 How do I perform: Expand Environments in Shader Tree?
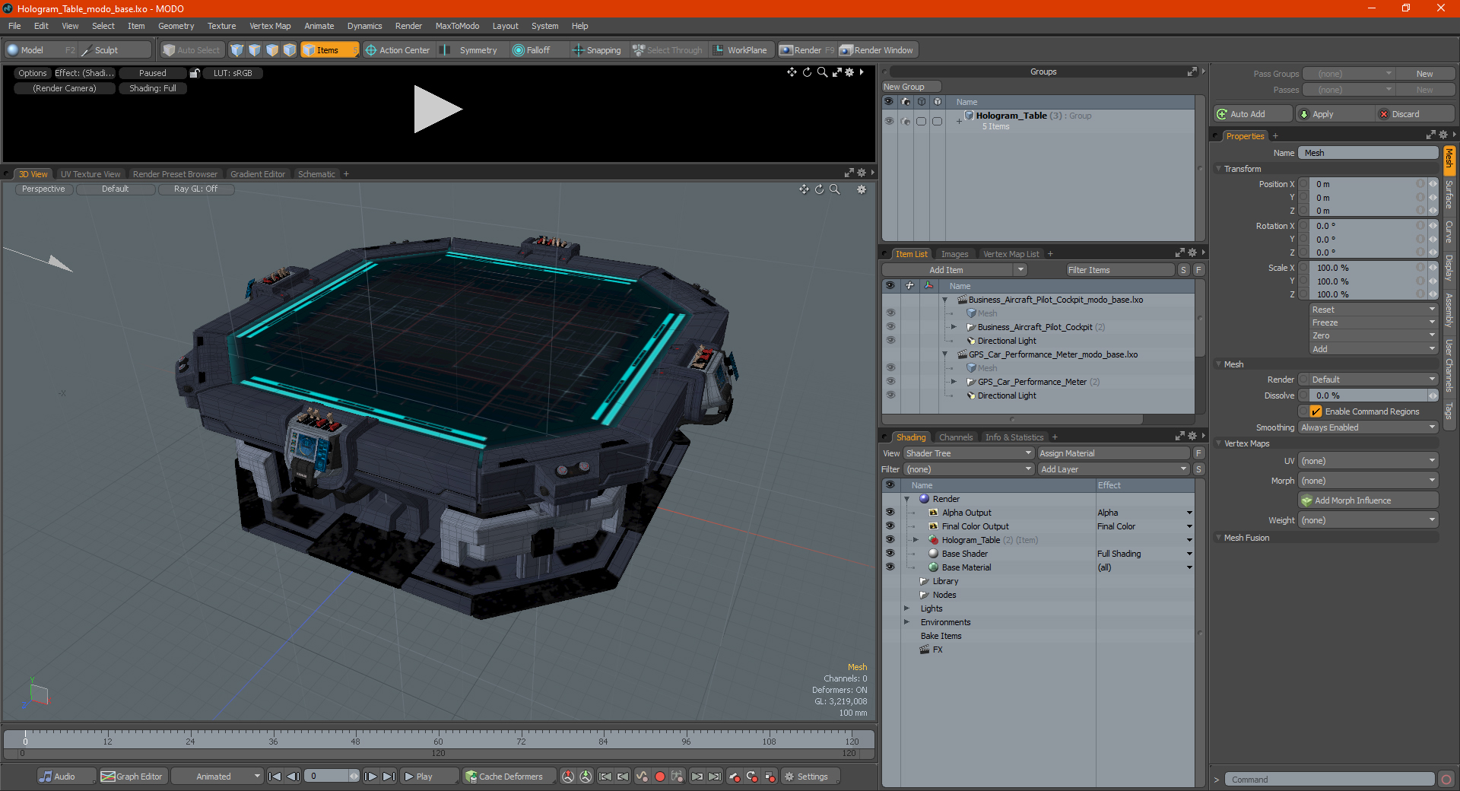(x=906, y=622)
